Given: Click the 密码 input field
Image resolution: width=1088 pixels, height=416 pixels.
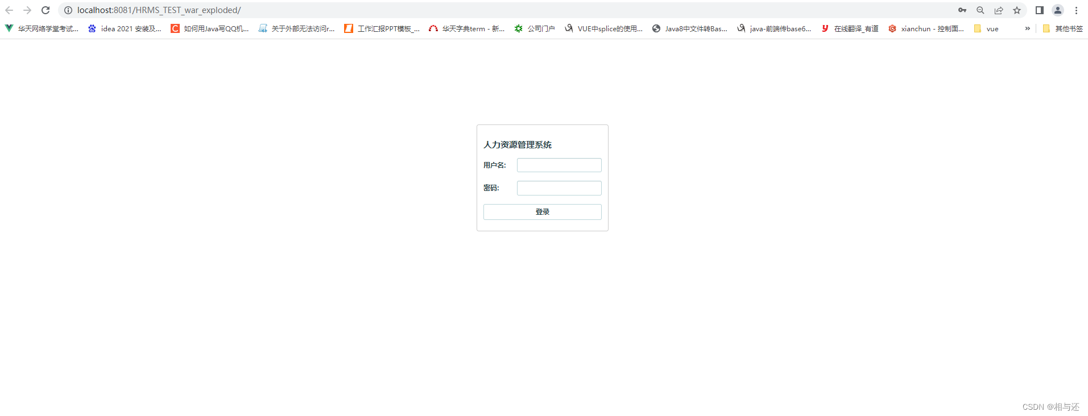Looking at the screenshot, I should point(559,188).
